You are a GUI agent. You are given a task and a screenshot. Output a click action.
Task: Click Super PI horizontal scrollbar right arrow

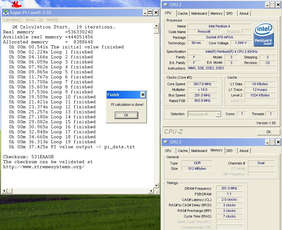(152, 190)
